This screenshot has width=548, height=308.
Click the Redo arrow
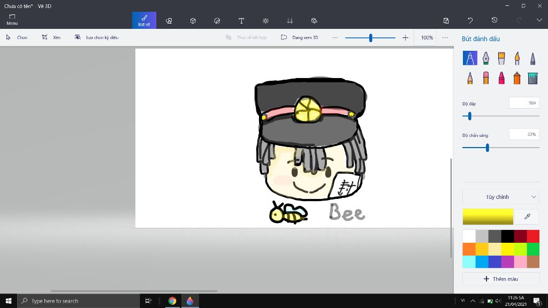point(519,21)
